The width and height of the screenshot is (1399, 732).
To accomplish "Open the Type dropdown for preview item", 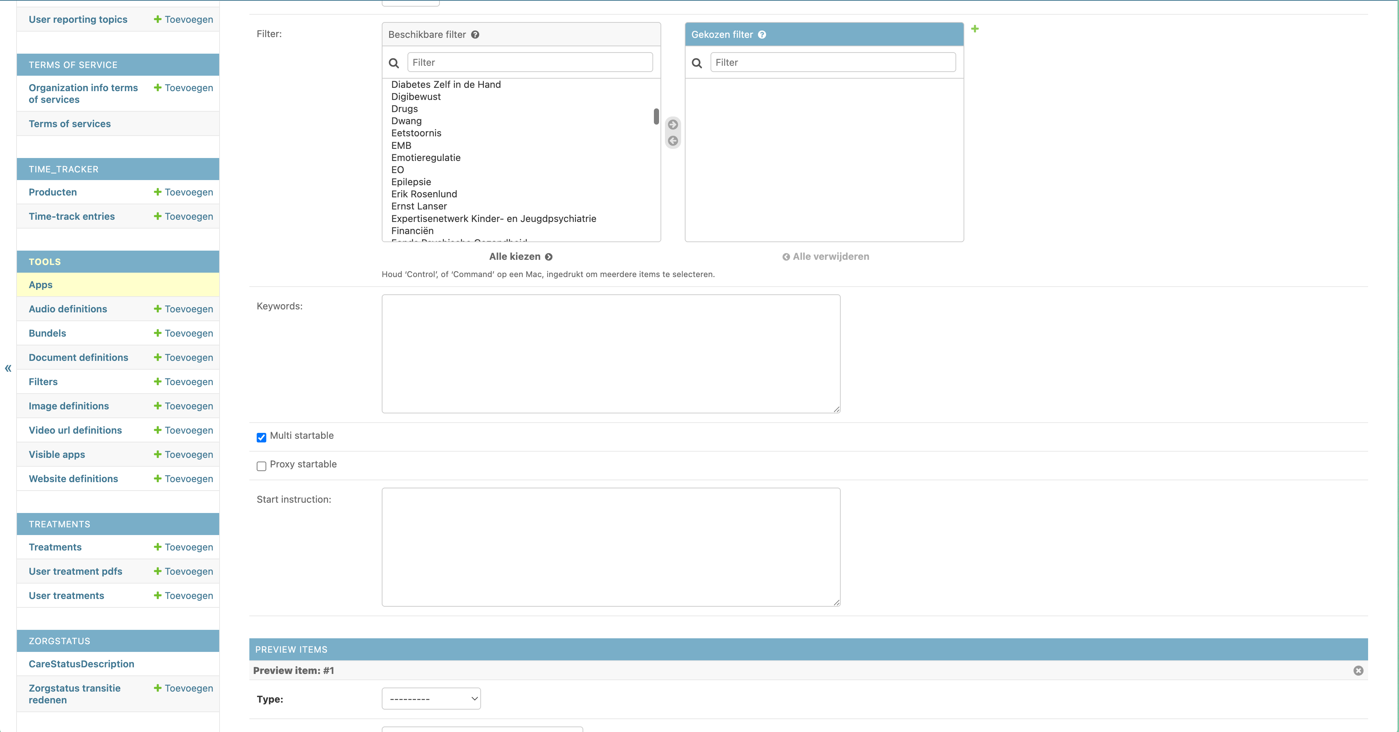I will click(x=431, y=699).
